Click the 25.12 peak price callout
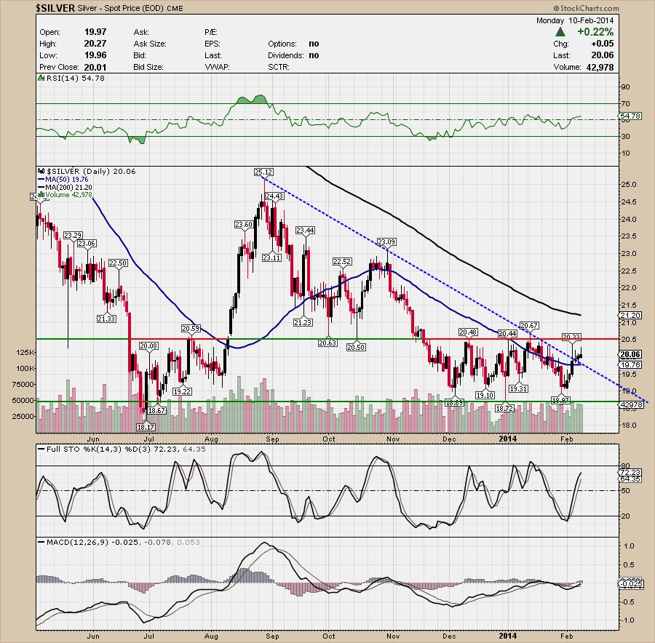This screenshot has width=655, height=643. pyautogui.click(x=263, y=172)
